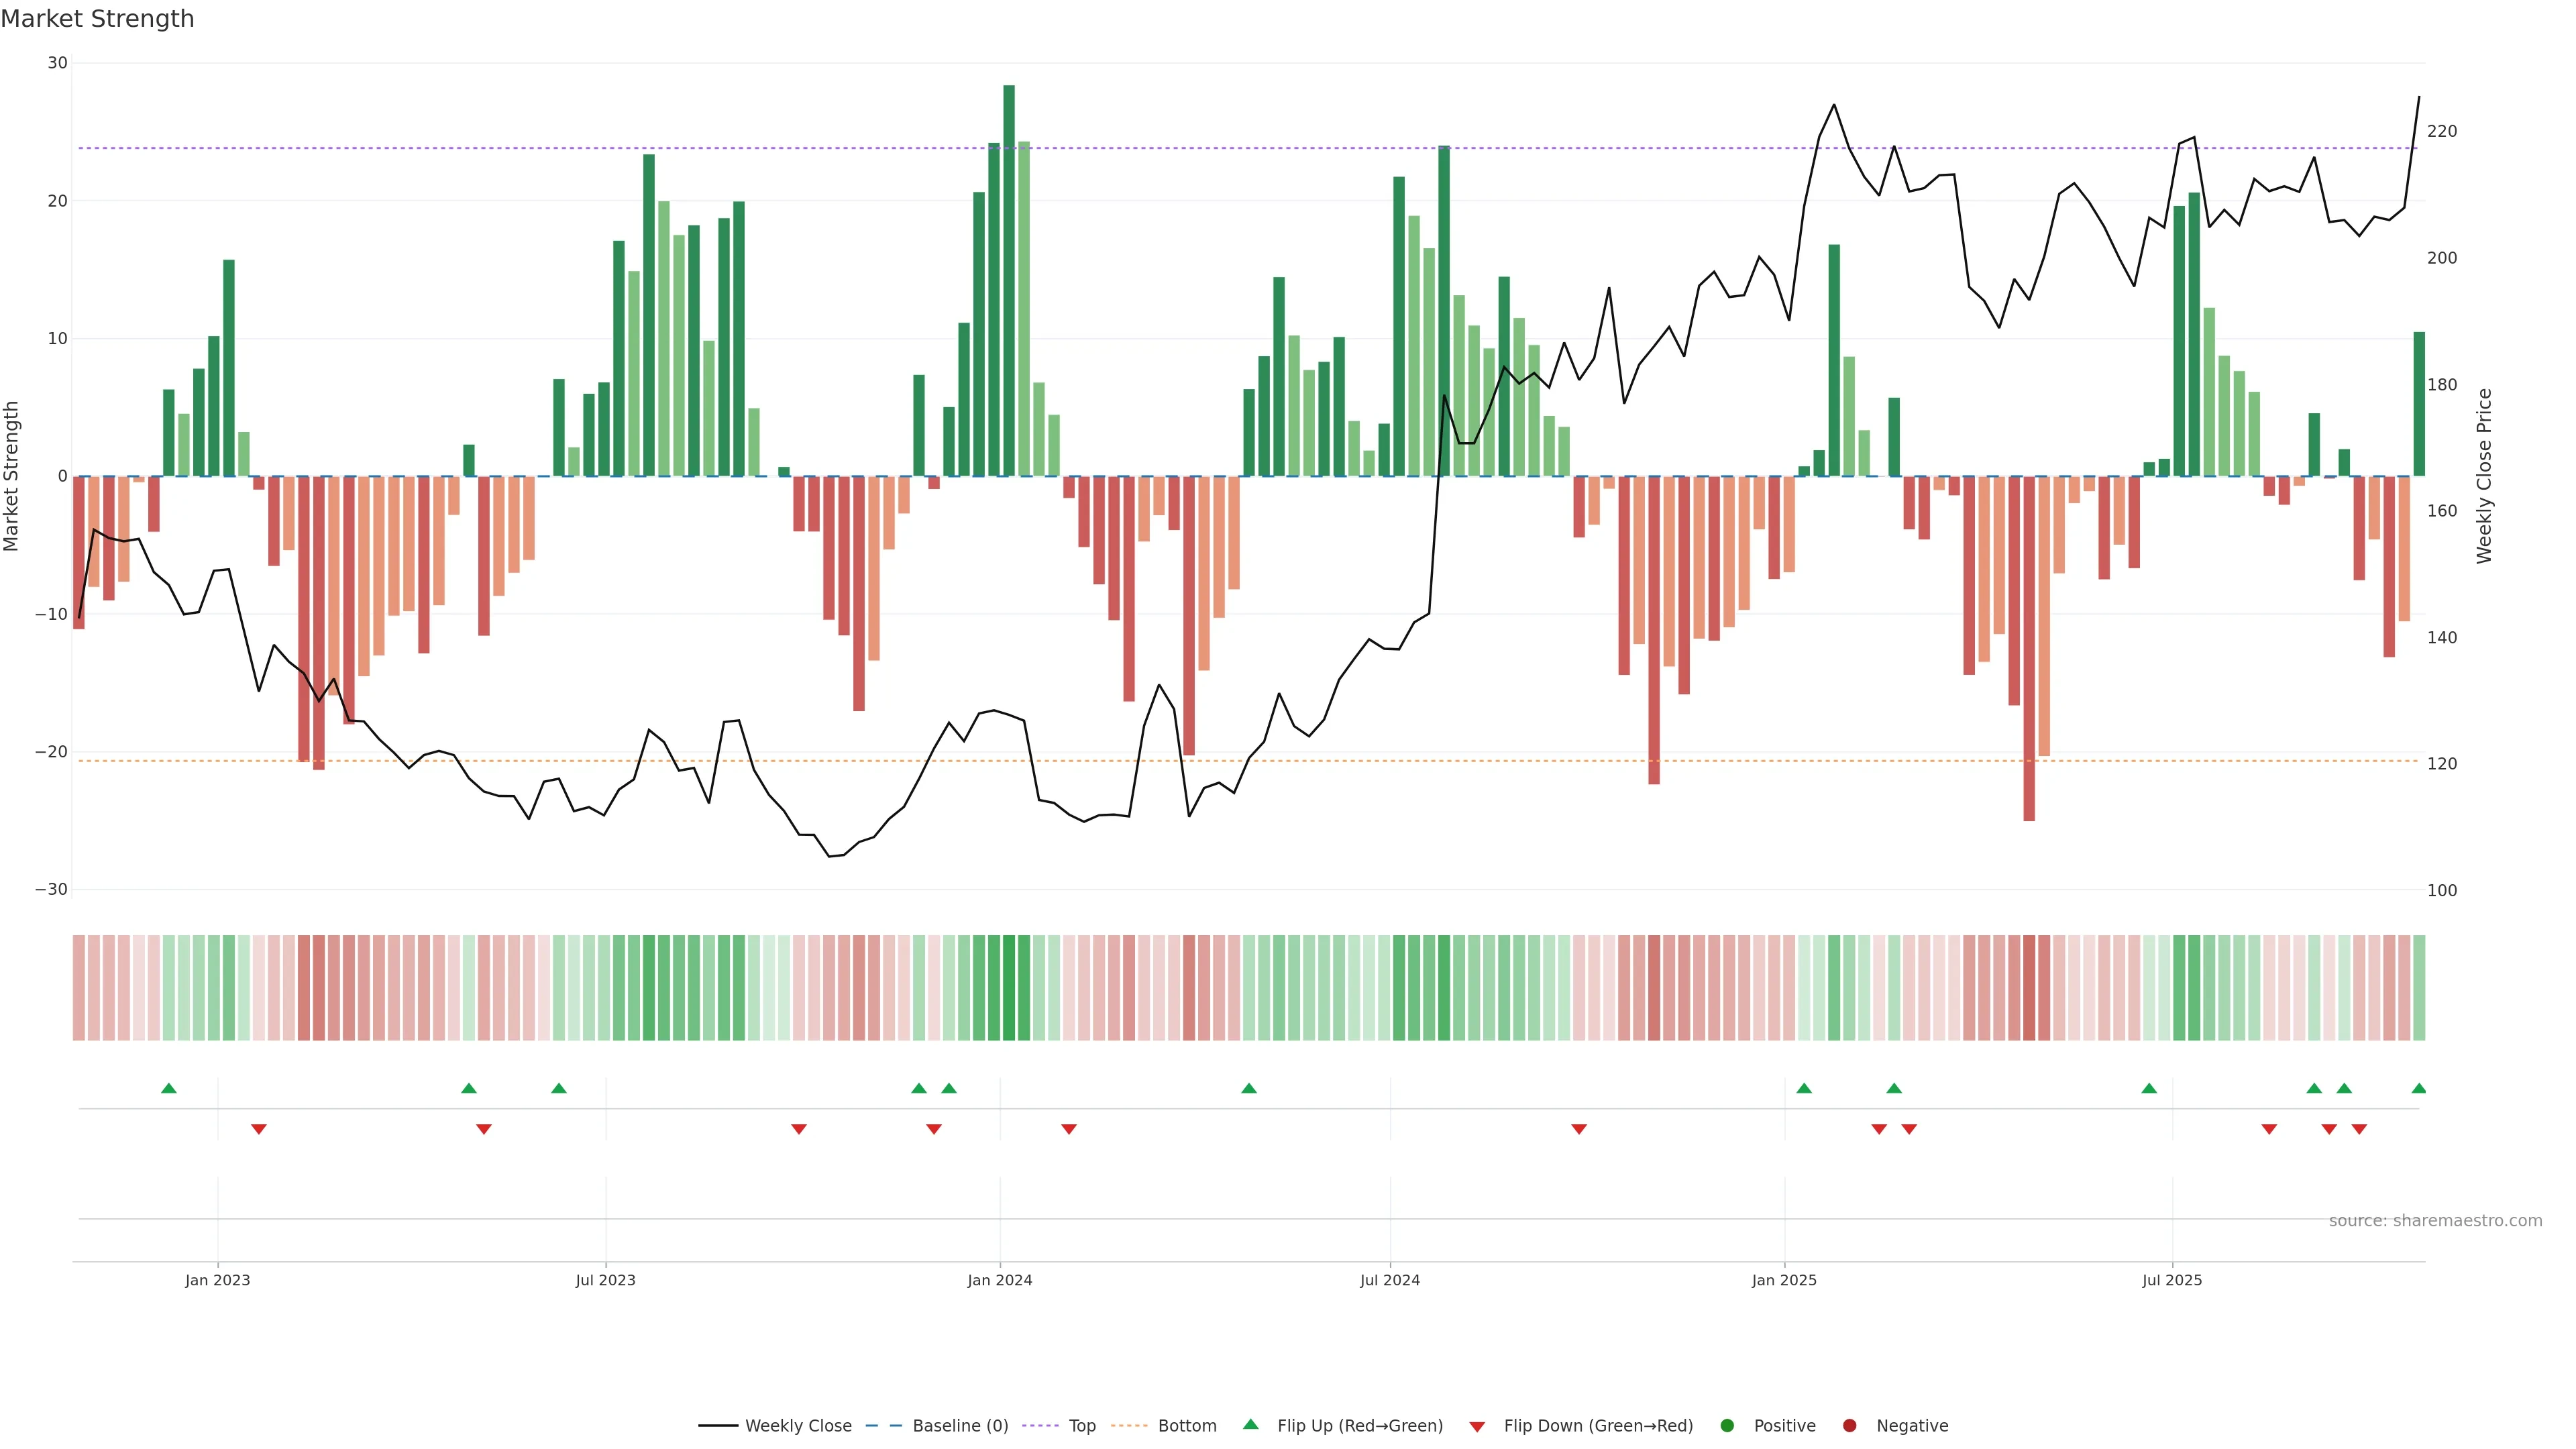This screenshot has width=2576, height=1449.
Task: Click the Jan 2024 x-axis label
Action: (1000, 1280)
